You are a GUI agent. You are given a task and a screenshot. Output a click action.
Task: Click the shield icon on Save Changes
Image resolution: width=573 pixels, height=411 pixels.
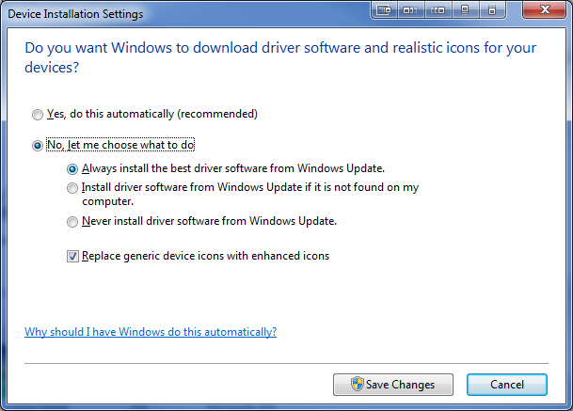[358, 385]
